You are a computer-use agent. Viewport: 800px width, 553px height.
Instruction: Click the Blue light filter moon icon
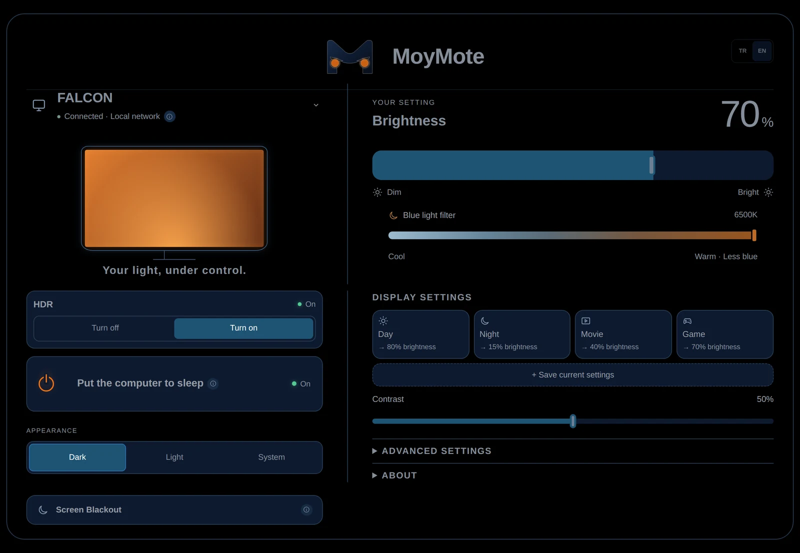[x=393, y=215]
